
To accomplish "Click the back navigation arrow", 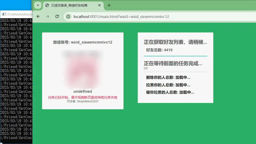I will tap(38, 16).
